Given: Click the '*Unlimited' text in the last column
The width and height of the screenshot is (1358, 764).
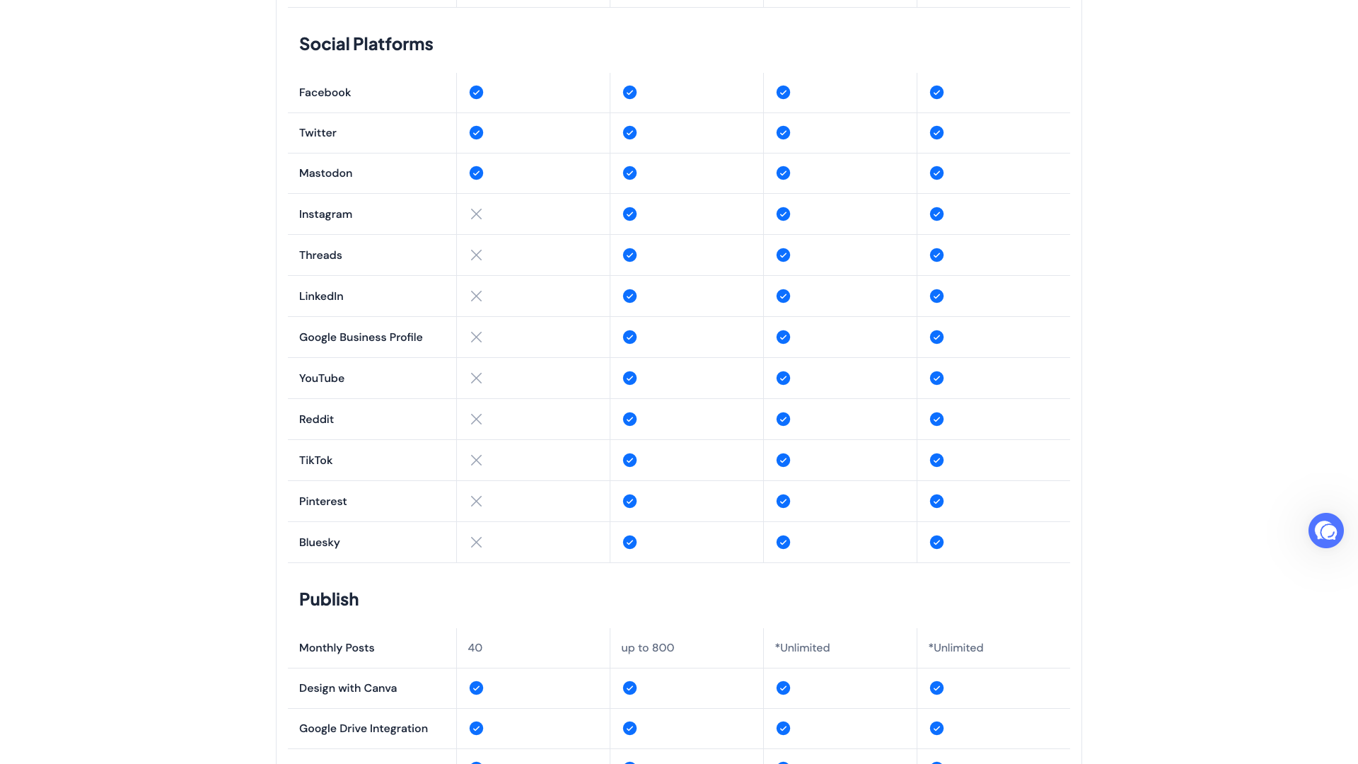Looking at the screenshot, I should click(x=956, y=647).
